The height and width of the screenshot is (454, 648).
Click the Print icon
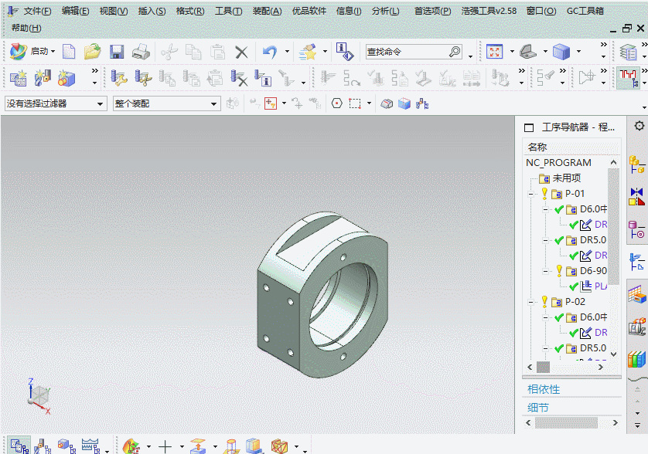pyautogui.click(x=141, y=52)
